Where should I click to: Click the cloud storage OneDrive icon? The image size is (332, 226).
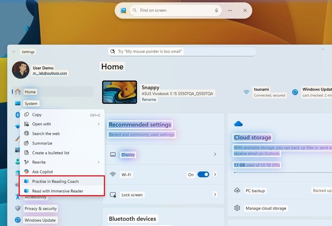[238, 124]
